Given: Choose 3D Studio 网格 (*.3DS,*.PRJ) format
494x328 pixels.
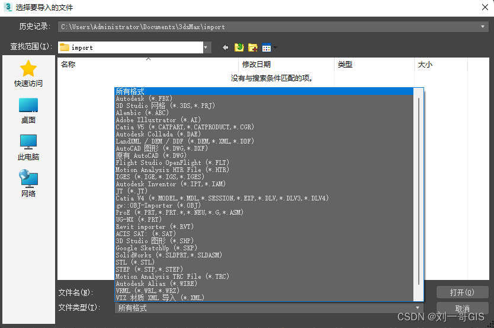Looking at the screenshot, I should 264,106.
